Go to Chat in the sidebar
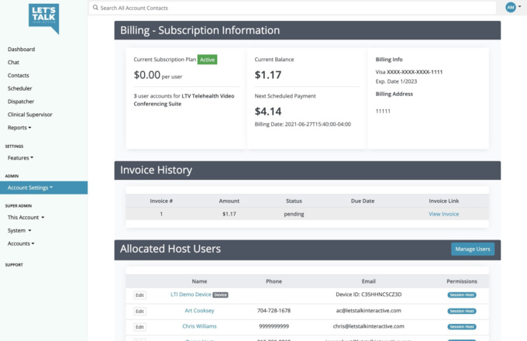This screenshot has height=341, width=527. tap(13, 62)
